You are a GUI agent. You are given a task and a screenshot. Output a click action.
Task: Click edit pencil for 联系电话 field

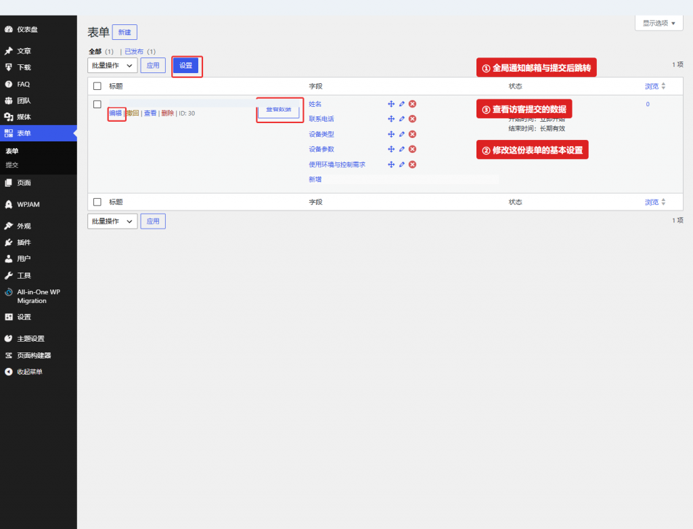pos(402,119)
